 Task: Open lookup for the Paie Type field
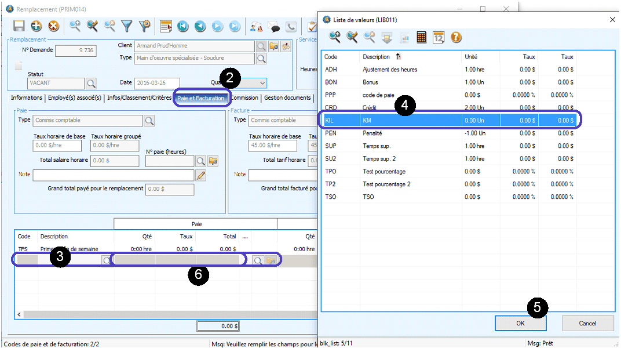149,121
